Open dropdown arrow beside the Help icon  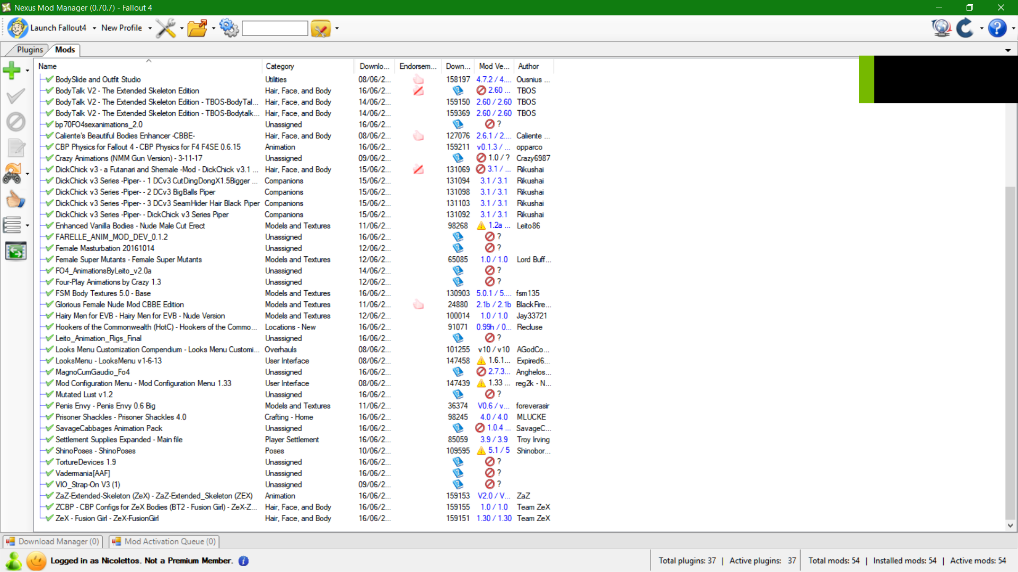click(x=1013, y=28)
